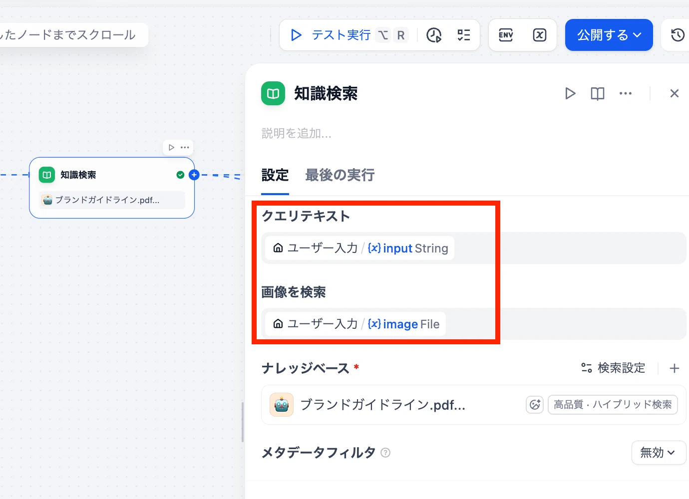Switch to the 設定 tab
The width and height of the screenshot is (689, 499).
click(275, 175)
